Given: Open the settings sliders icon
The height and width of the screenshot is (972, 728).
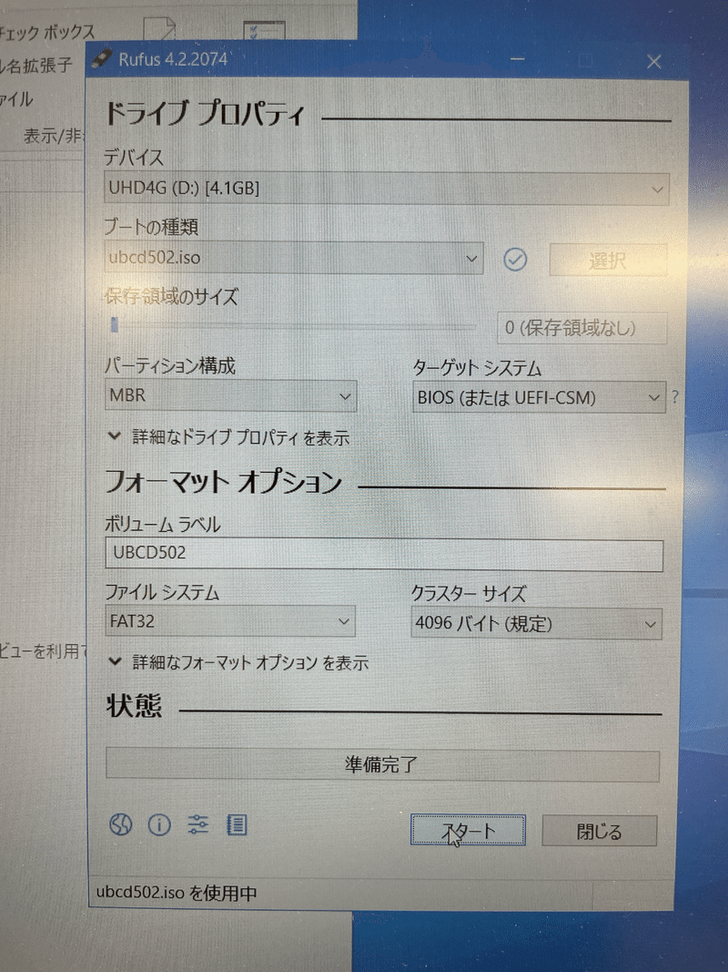Looking at the screenshot, I should (197, 824).
